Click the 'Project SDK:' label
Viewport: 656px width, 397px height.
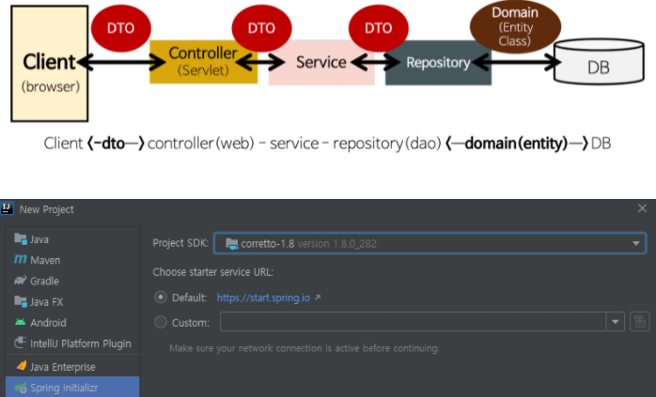point(180,243)
